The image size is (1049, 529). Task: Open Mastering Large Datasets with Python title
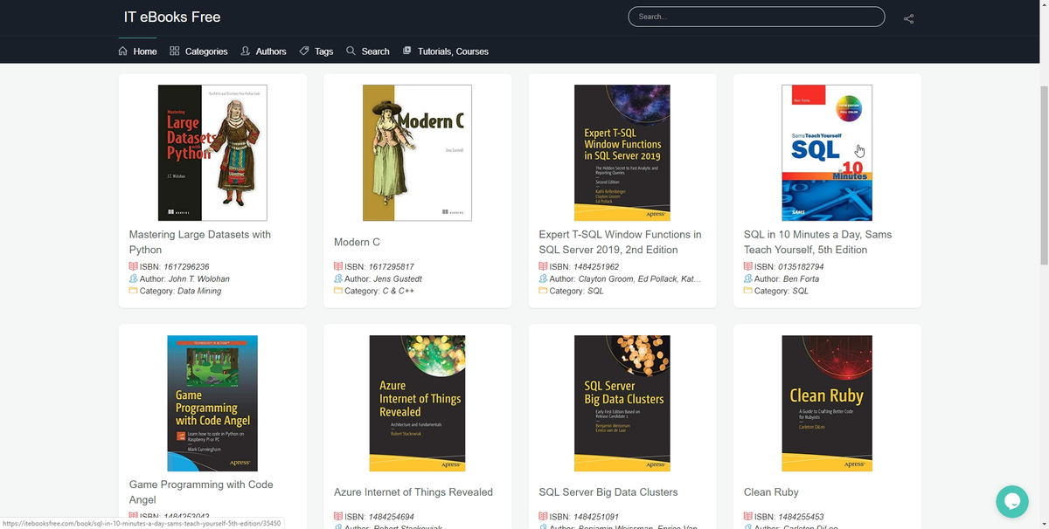(x=200, y=242)
